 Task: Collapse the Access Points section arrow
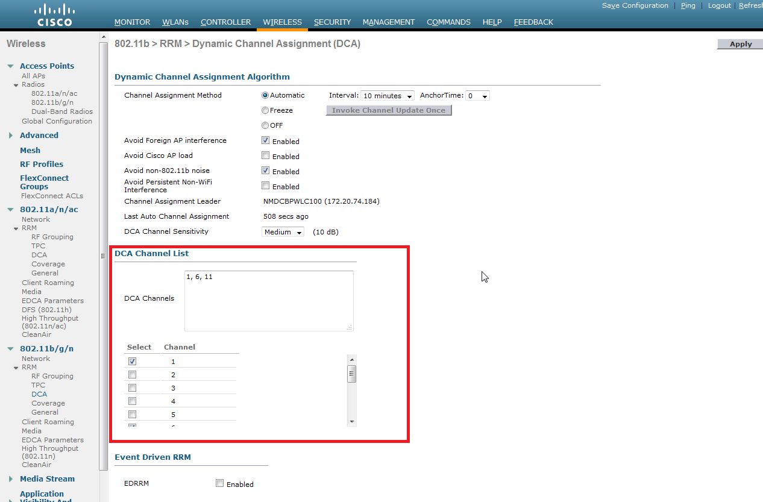click(11, 66)
